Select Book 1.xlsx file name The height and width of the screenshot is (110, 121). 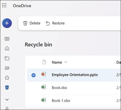pyautogui.click(x=61, y=101)
